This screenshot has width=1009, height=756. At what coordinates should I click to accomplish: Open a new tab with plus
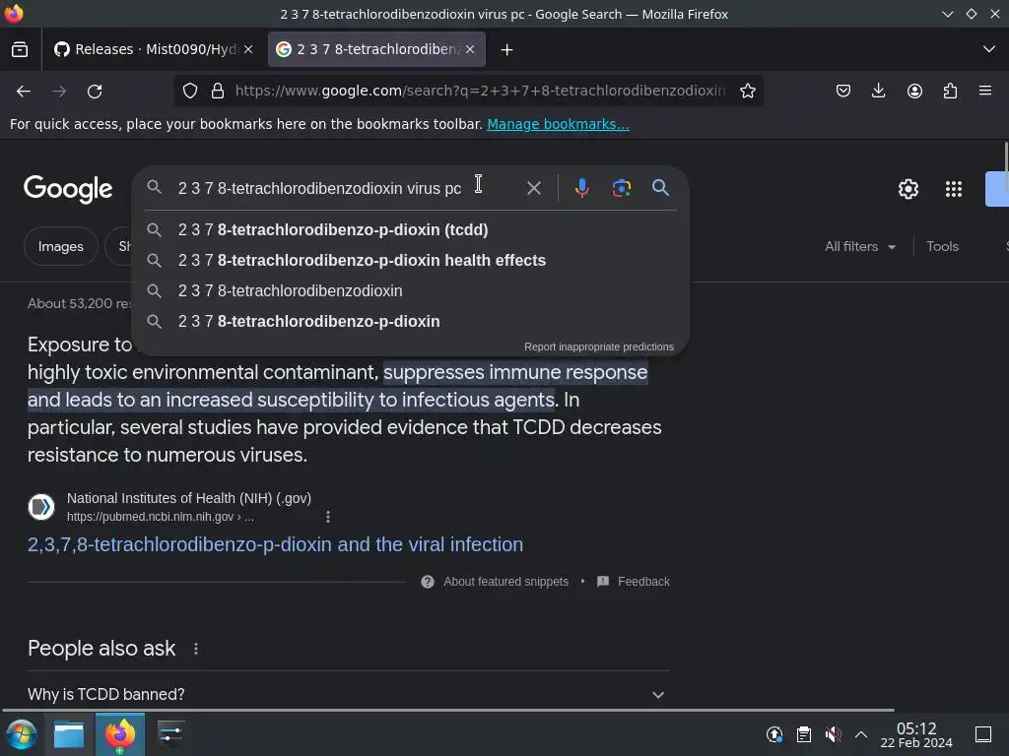click(506, 49)
